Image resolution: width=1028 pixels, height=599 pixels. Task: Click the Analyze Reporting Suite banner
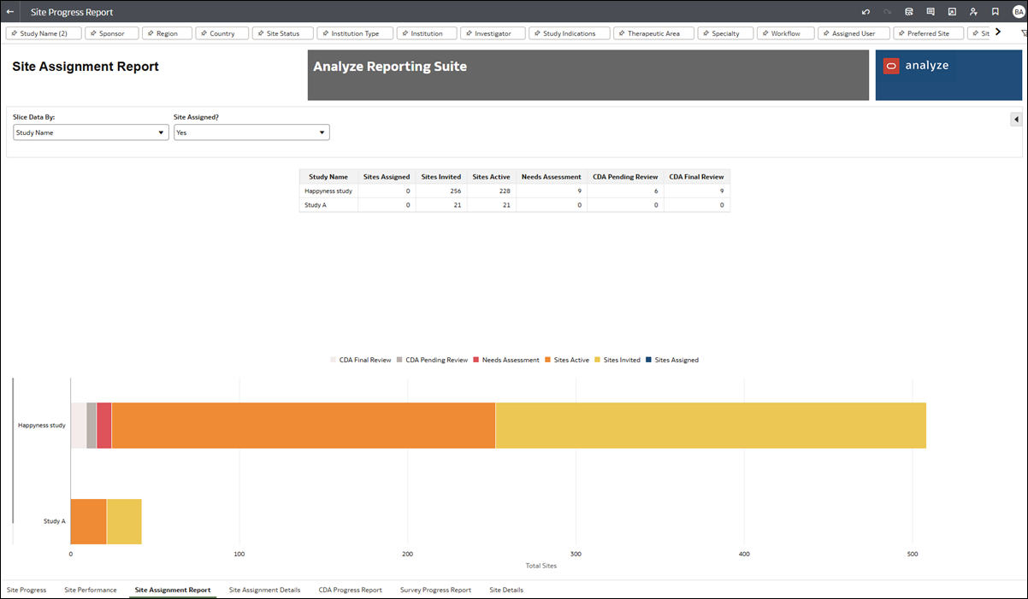588,75
